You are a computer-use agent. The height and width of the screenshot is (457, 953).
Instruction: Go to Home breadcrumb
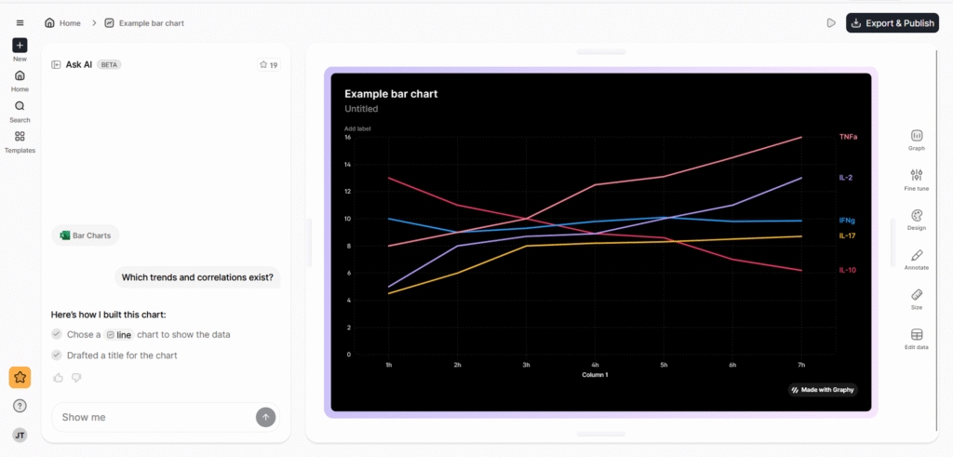(x=62, y=22)
